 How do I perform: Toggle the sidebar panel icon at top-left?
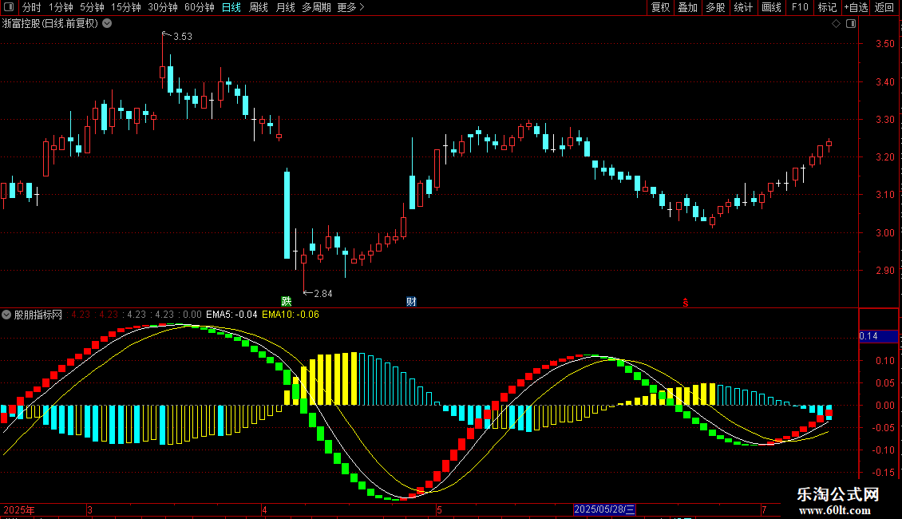tap(9, 7)
